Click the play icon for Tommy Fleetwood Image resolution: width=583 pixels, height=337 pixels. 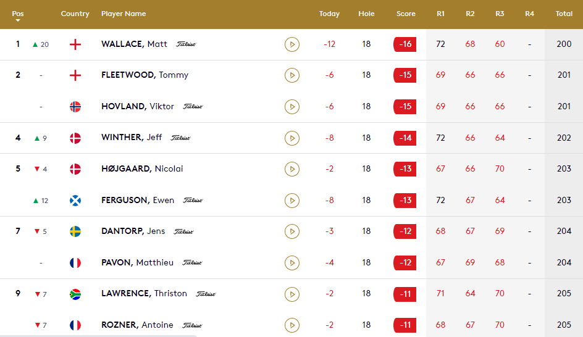(292, 75)
